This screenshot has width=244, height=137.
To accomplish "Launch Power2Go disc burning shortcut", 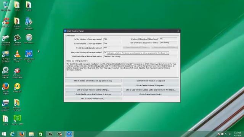I will tap(17, 88).
